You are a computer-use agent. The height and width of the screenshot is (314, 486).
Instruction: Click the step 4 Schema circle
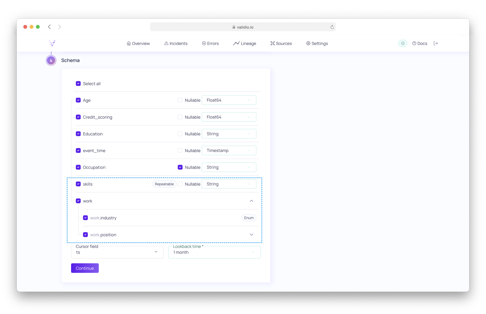click(51, 60)
